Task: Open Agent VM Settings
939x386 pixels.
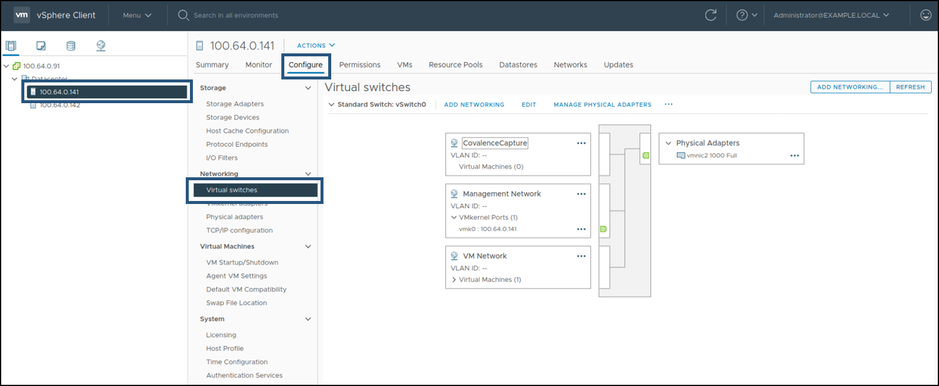Action: point(237,276)
